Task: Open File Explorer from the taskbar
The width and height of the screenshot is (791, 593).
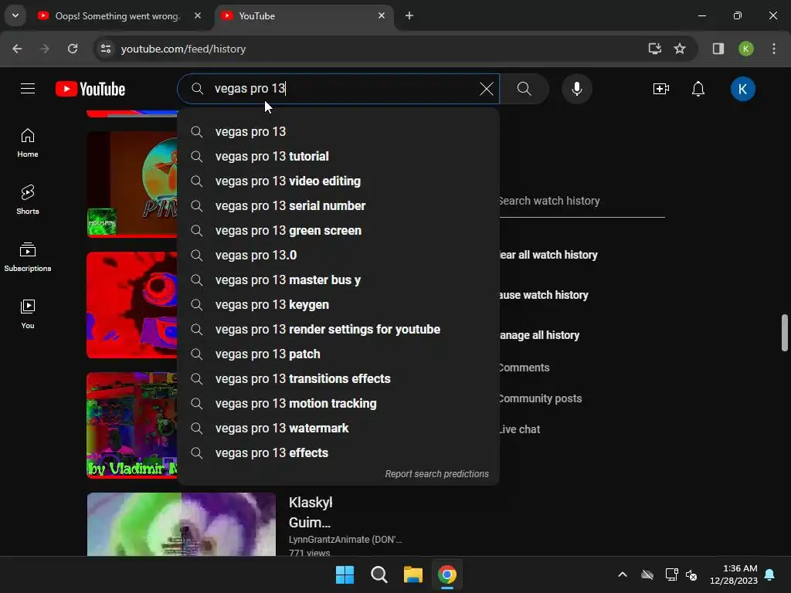Action: 413,574
